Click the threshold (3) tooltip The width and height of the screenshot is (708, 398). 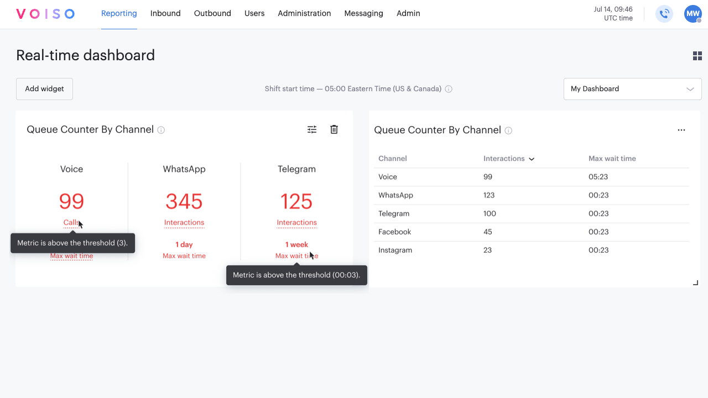pyautogui.click(x=72, y=243)
